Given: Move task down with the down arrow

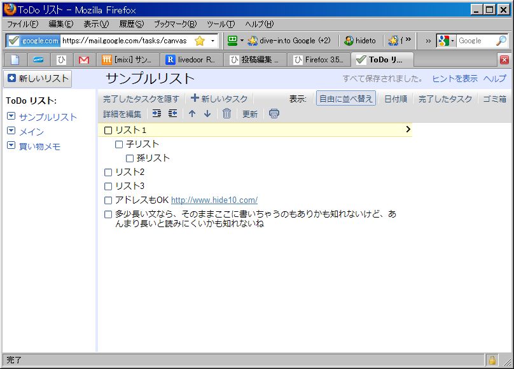Looking at the screenshot, I should [207, 114].
